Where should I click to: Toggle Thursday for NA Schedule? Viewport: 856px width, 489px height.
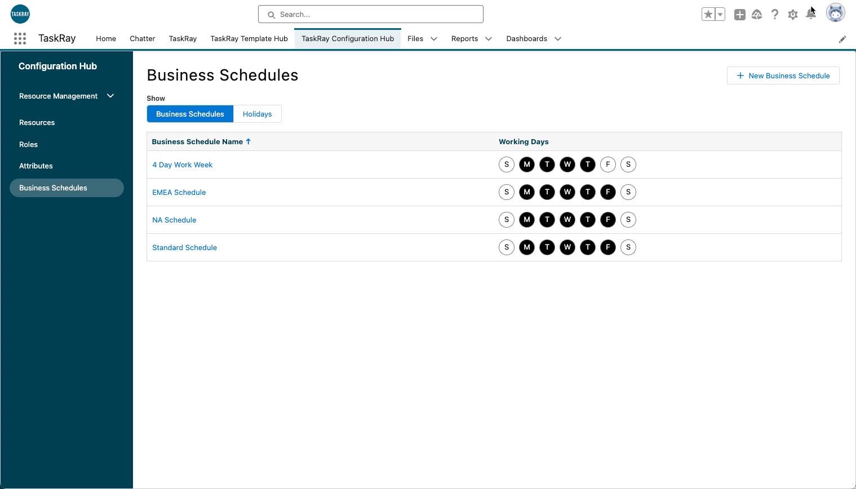[x=588, y=220]
